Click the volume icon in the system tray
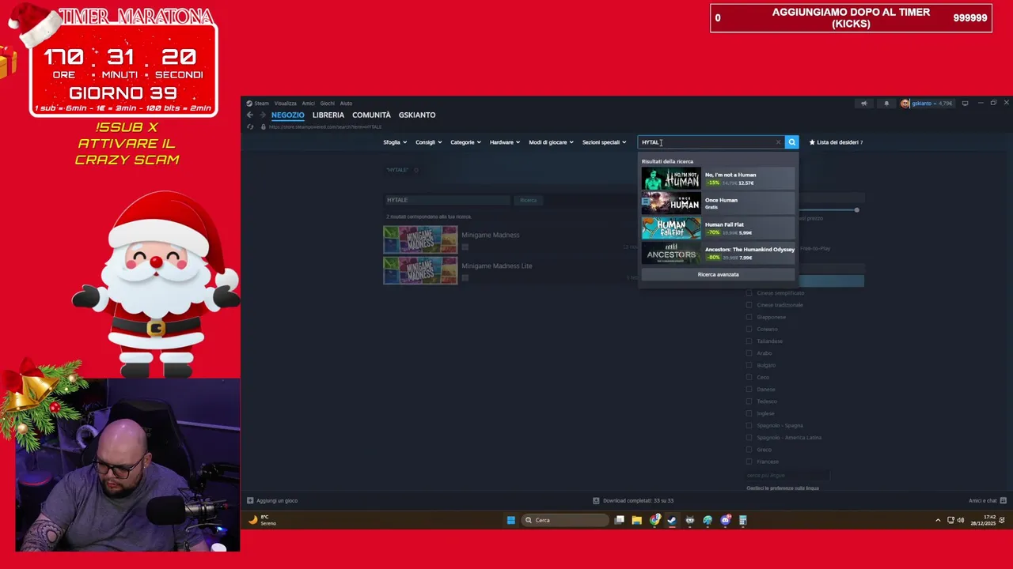 coord(961,520)
